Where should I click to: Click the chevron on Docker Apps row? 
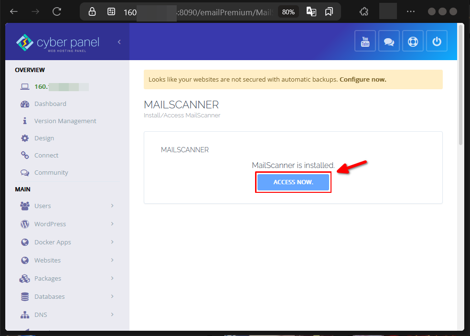112,241
